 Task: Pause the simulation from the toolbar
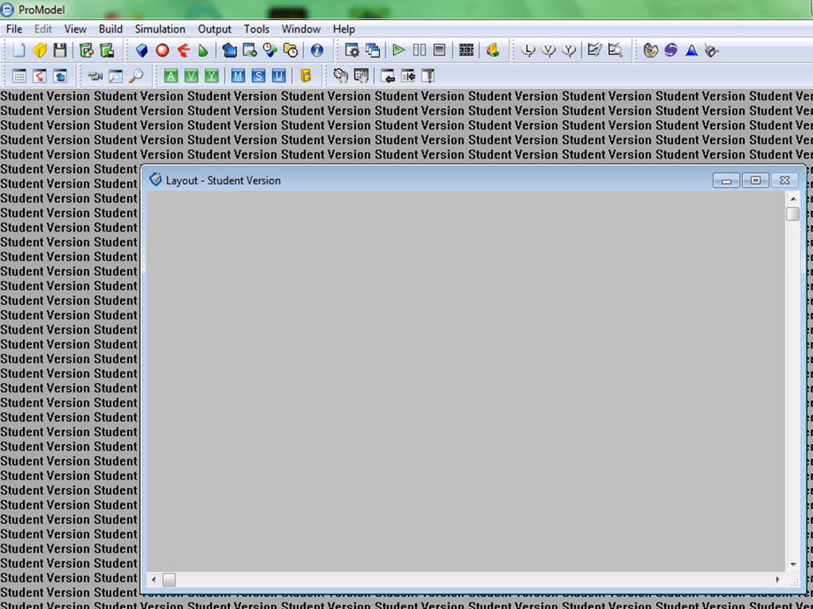[419, 50]
